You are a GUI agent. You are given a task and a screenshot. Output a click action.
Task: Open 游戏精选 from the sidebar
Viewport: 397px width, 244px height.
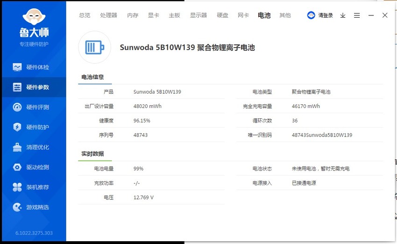coord(38,207)
